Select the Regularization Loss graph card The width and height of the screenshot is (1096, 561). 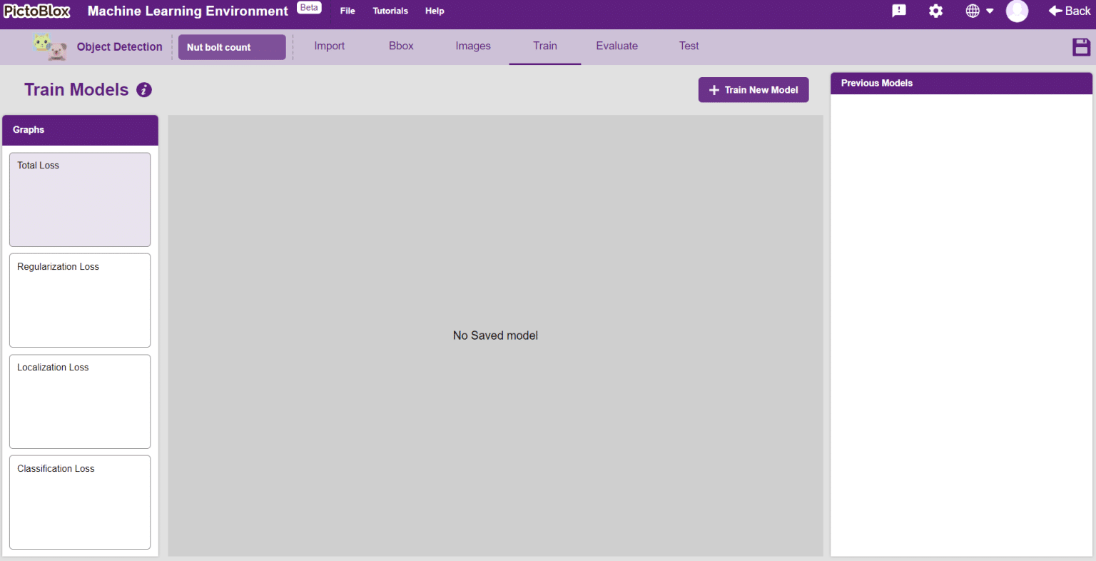[80, 300]
